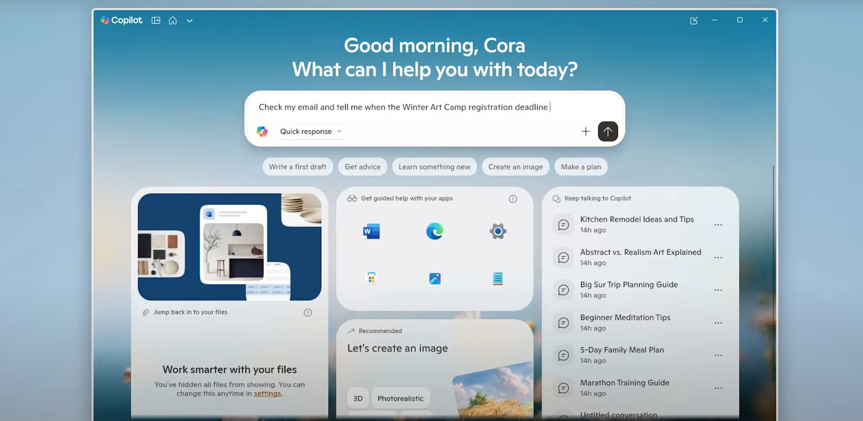Click the plus attachment icon
Viewport: 863px width, 421px height.
tap(585, 131)
